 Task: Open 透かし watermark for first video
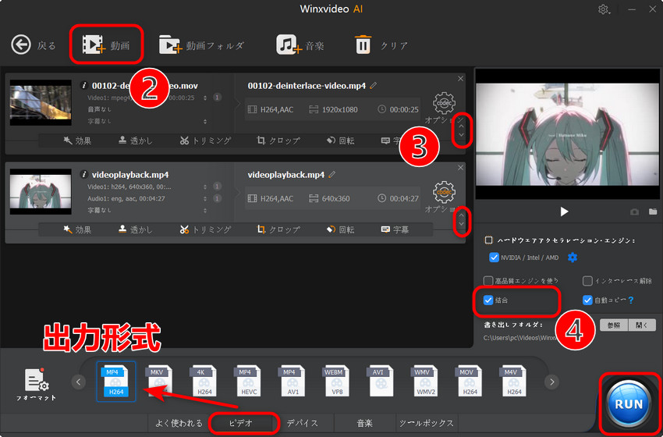(x=135, y=140)
